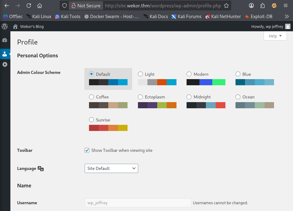Select the Coffee colour scheme radio
The image size is (293, 211).
tap(91, 97)
